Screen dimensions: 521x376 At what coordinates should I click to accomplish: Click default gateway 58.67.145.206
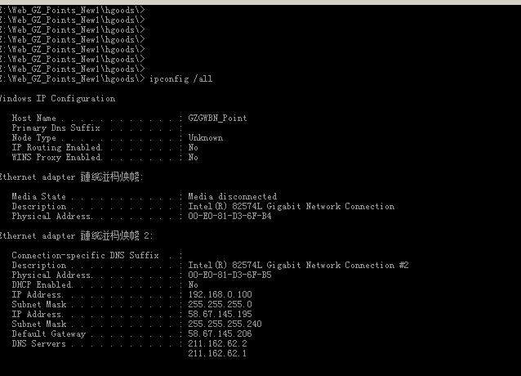tap(220, 333)
